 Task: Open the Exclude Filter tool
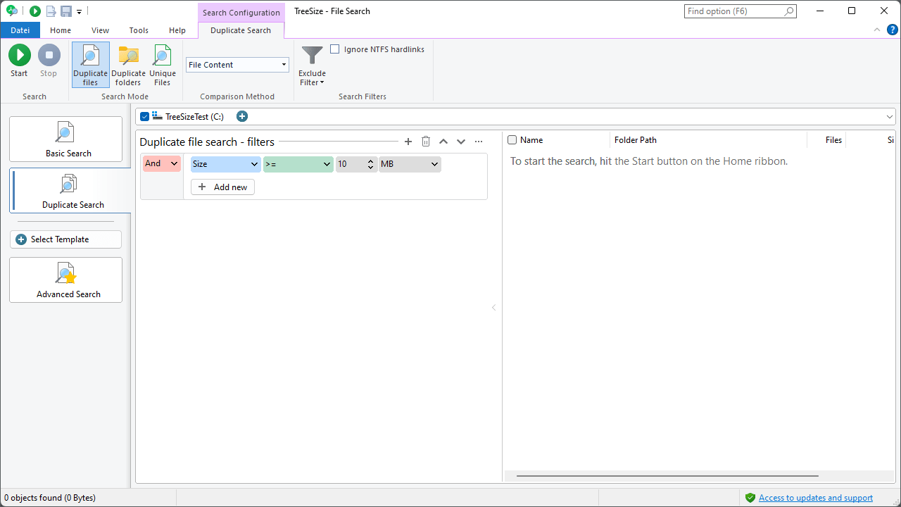[x=311, y=64]
